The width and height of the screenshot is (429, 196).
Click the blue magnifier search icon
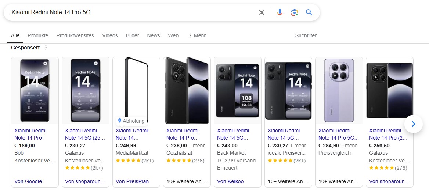[309, 12]
